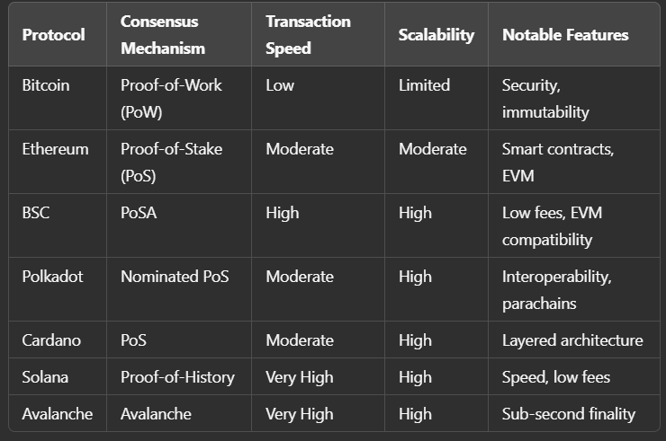The width and height of the screenshot is (666, 441).
Task: Click the Protocol column header
Action: [x=53, y=35]
